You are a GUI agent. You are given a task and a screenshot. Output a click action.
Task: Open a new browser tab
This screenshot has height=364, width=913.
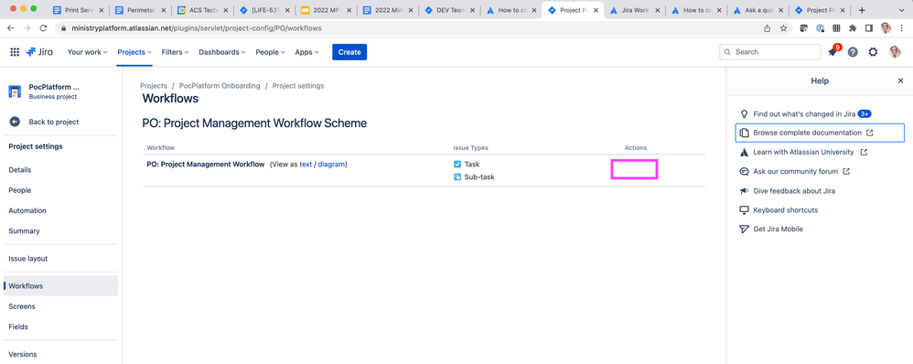(x=862, y=10)
